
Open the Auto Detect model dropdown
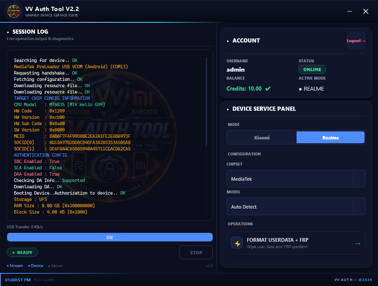(x=296, y=206)
